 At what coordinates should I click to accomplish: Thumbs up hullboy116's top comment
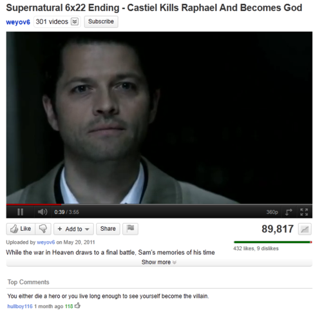[x=77, y=306]
